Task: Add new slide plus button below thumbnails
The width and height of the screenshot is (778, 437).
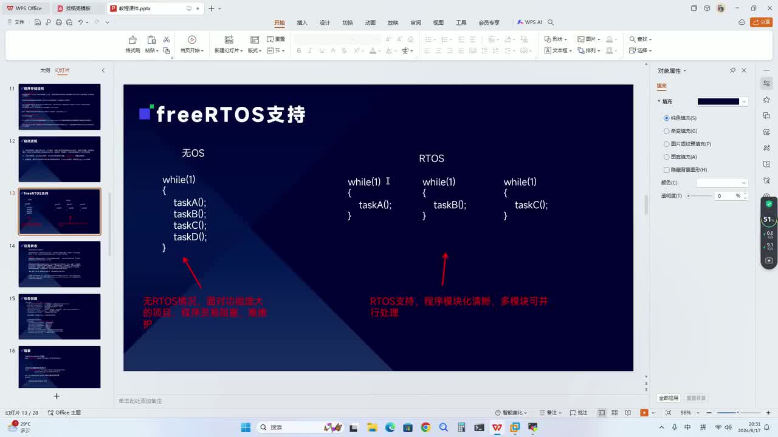Action: click(57, 396)
